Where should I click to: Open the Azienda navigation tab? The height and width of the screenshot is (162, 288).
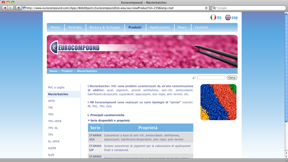point(75,27)
